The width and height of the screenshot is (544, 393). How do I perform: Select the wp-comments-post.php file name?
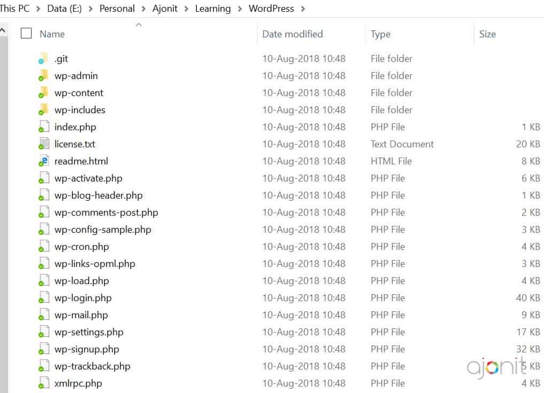106,213
